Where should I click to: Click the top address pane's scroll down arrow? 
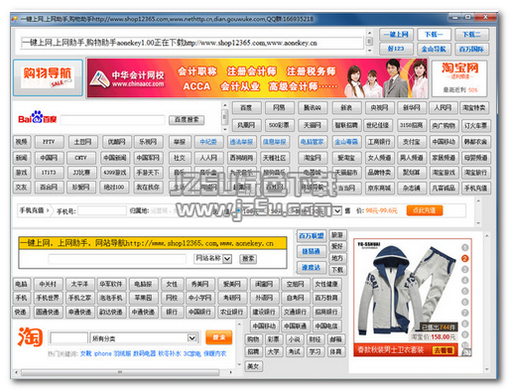pyautogui.click(x=370, y=51)
